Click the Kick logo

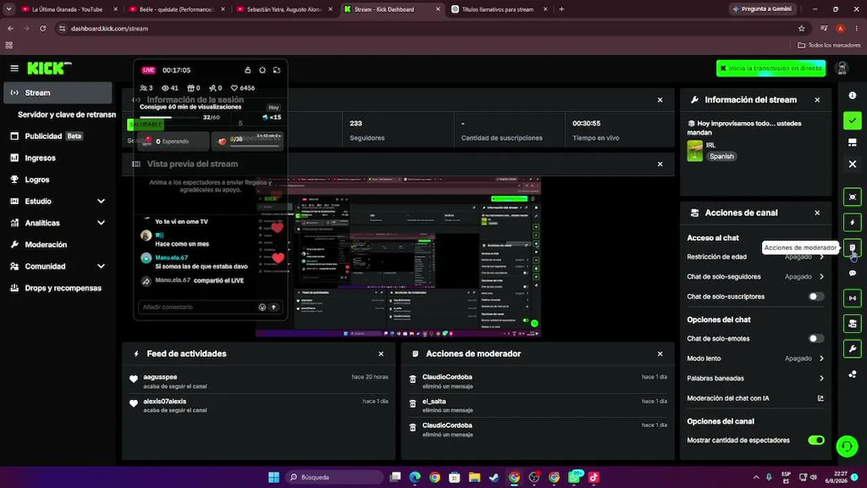[x=49, y=68]
